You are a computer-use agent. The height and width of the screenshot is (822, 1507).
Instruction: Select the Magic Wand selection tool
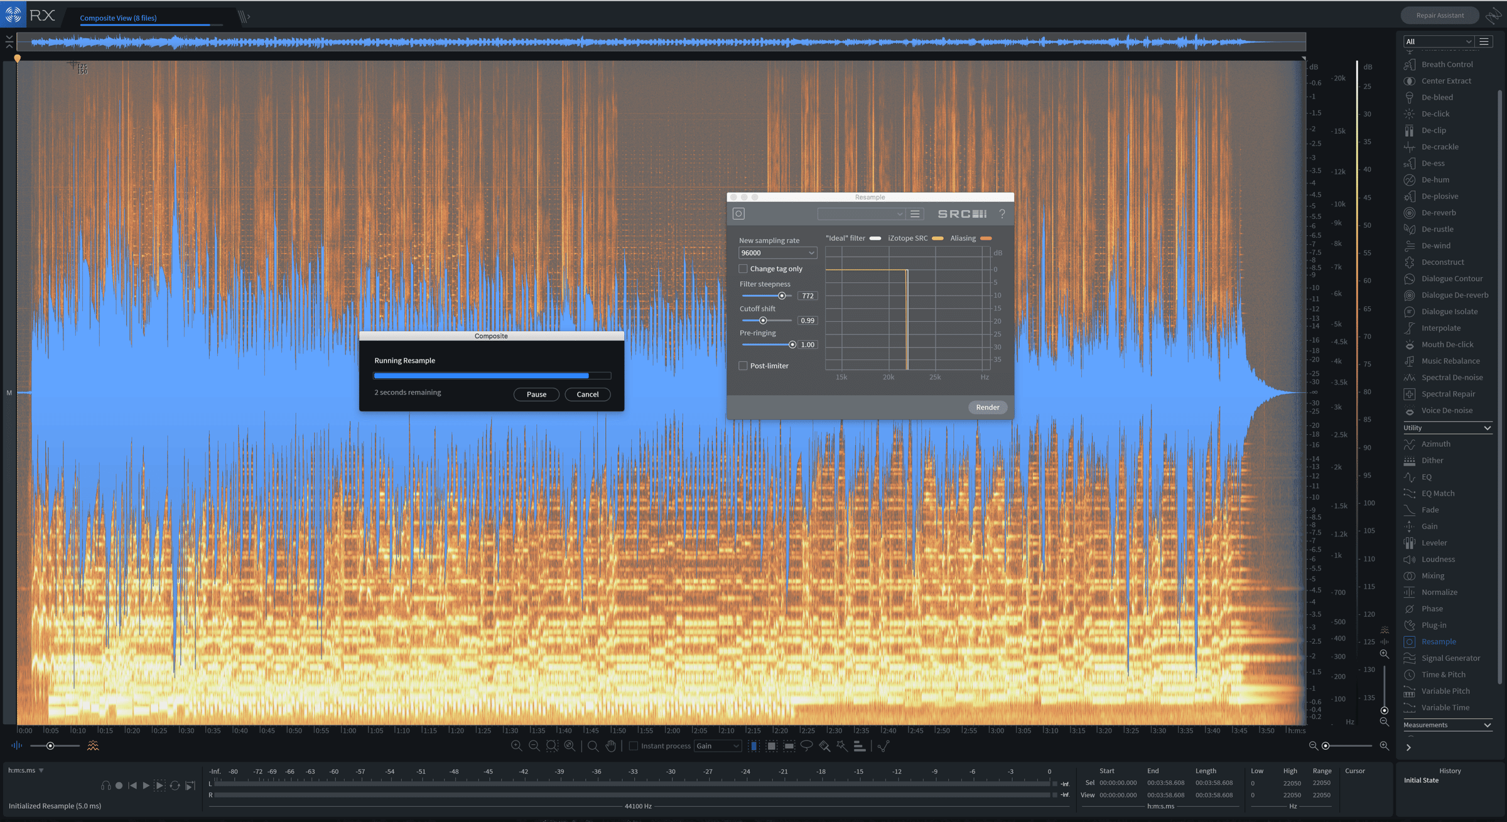click(842, 746)
